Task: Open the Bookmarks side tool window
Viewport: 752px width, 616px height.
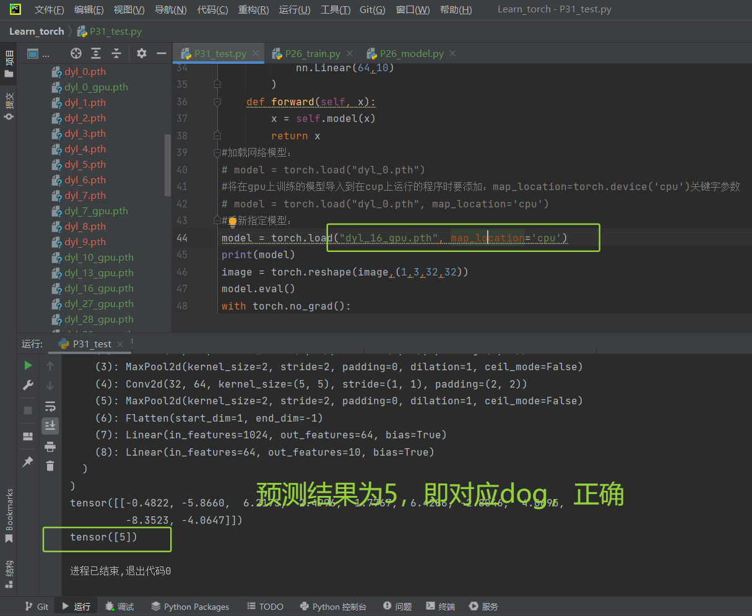Action: (x=9, y=516)
